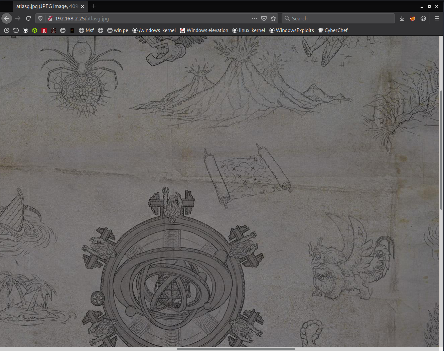Toggle bookmark star for this page
This screenshot has width=444, height=351.
tap(273, 18)
